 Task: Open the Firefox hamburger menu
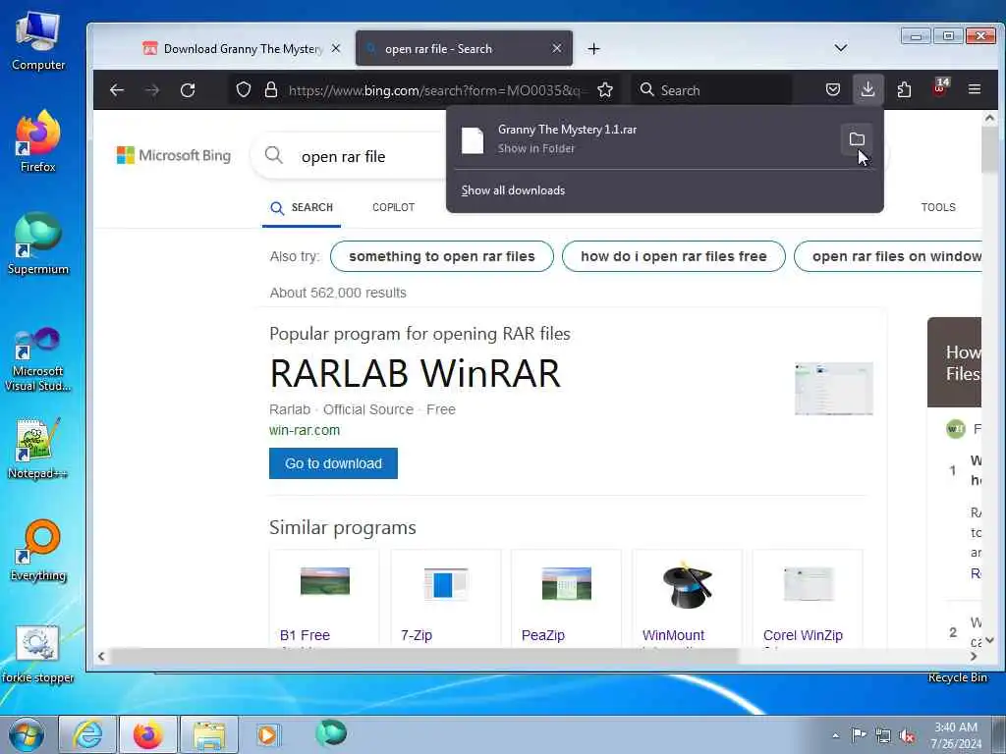[x=974, y=89]
